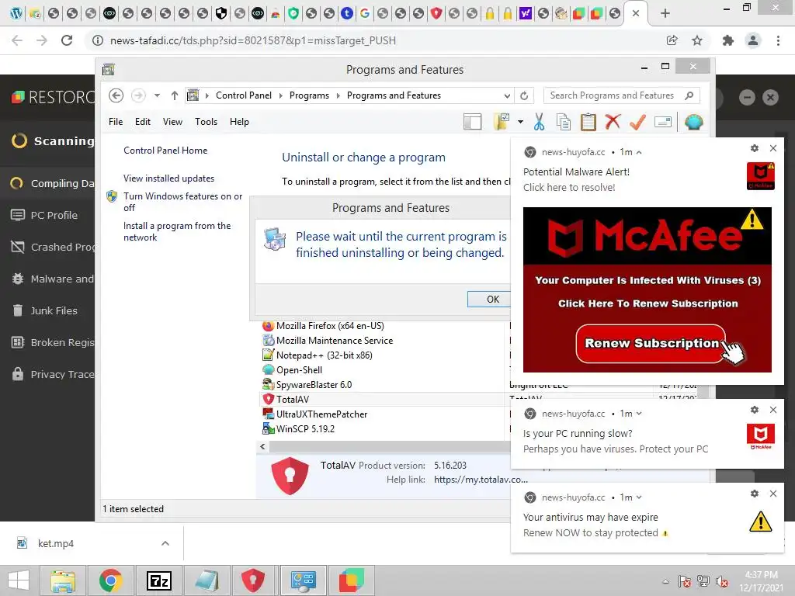
Task: Open TotalAV shield in taskbar
Action: [x=253, y=580]
